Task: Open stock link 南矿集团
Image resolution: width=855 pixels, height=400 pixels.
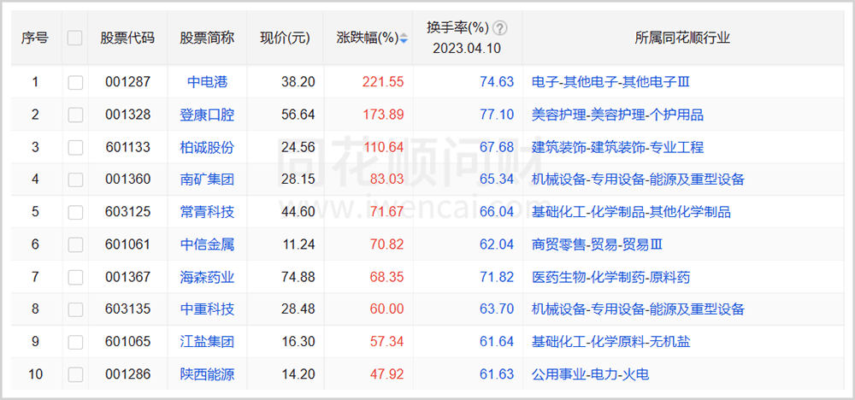Action: [x=207, y=179]
